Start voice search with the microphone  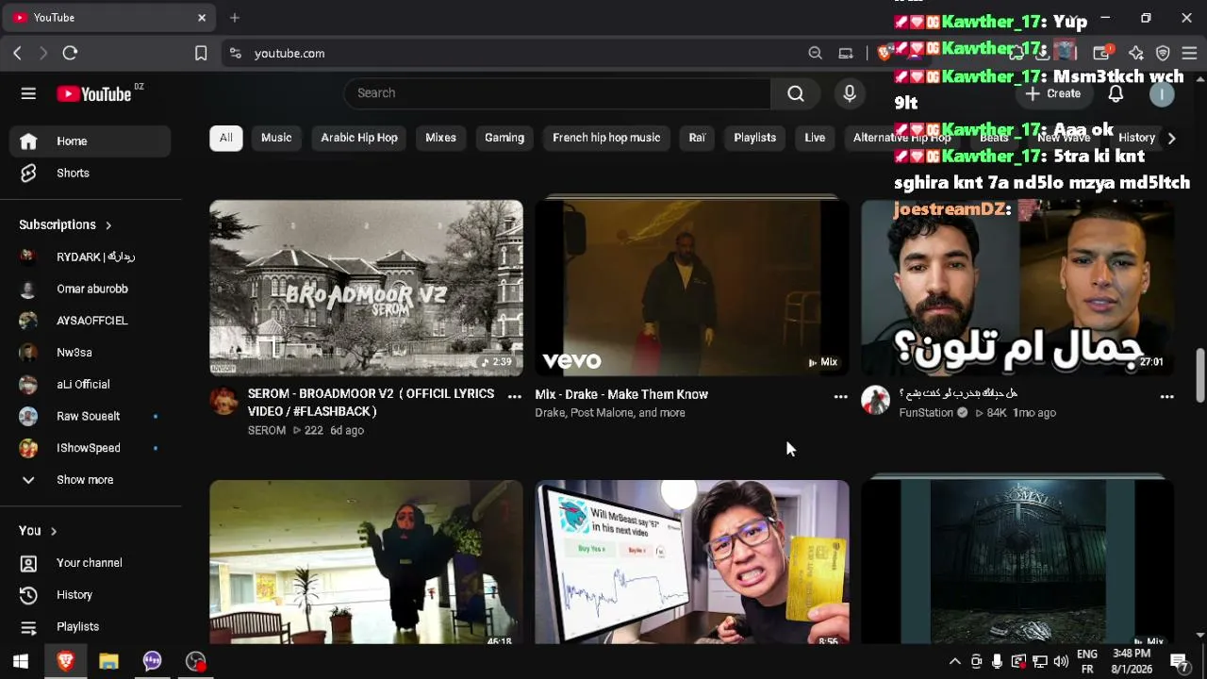tap(850, 93)
